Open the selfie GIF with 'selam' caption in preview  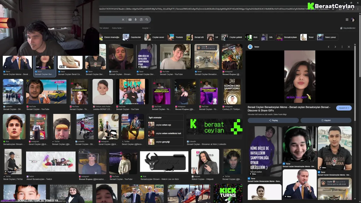(x=300, y=77)
